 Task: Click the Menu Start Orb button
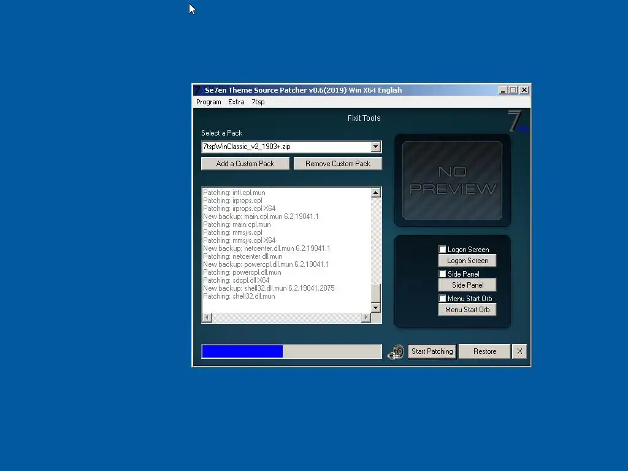point(467,310)
